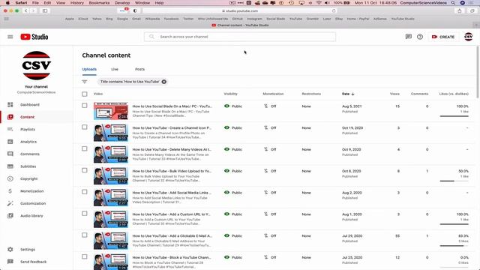Click the CREATE button
Viewport: 480px width, 270px height.
(443, 37)
